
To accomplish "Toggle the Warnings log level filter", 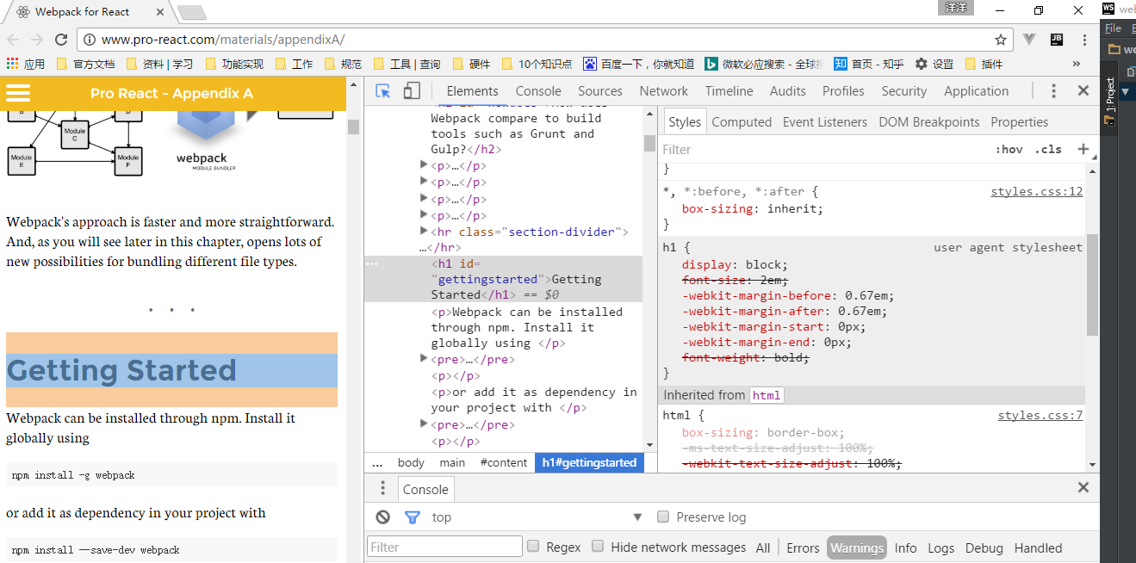I will (x=856, y=548).
